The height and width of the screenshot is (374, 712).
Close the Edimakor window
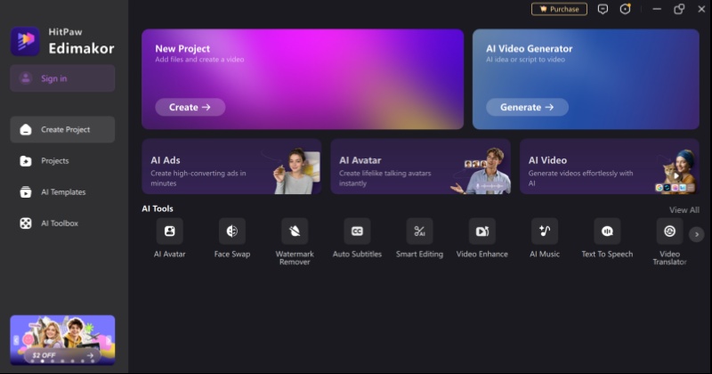[701, 9]
